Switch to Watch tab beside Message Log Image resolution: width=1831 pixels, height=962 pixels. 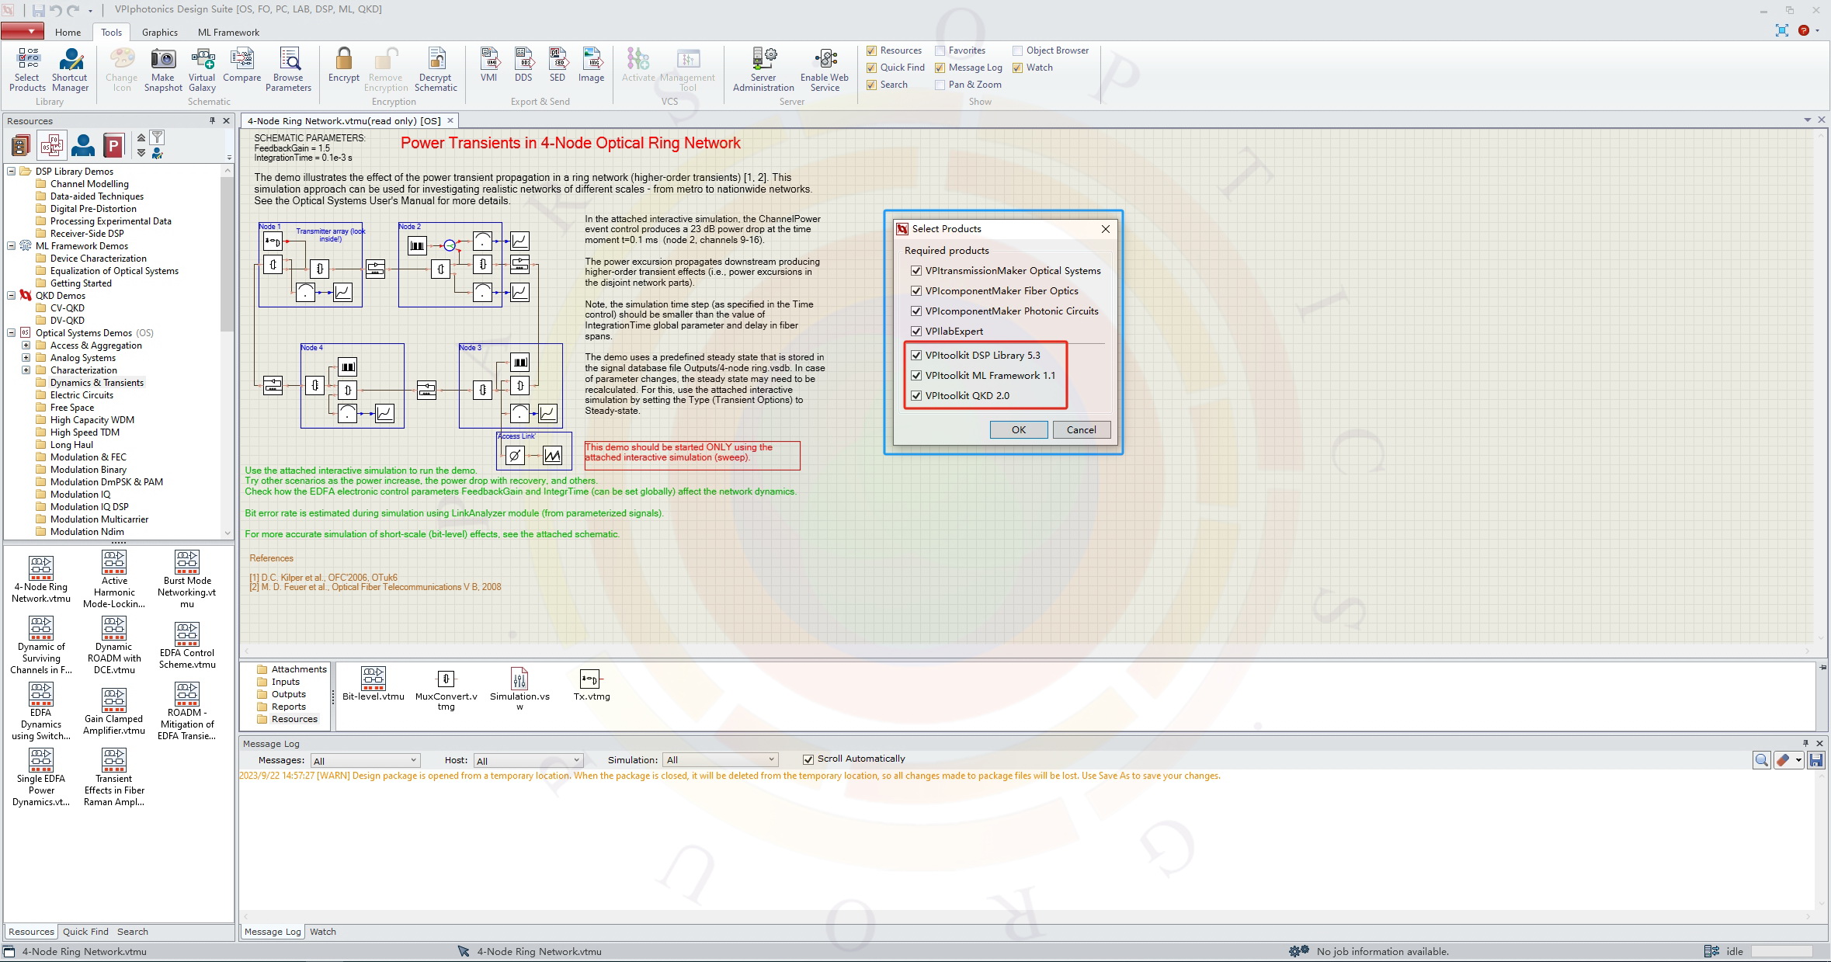pyautogui.click(x=323, y=932)
